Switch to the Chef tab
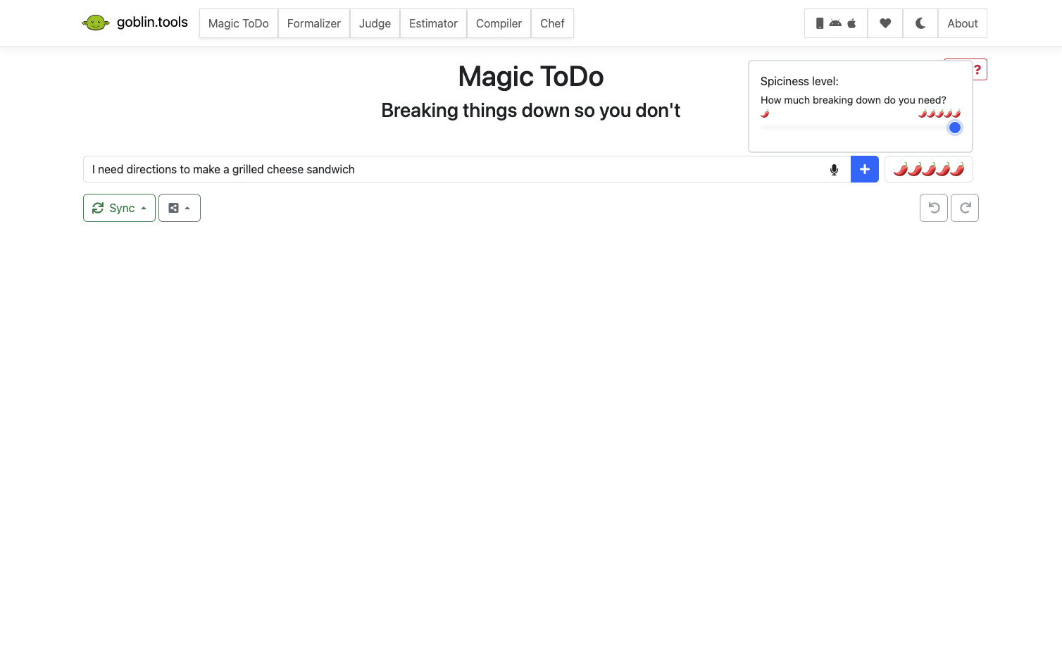Viewport: 1062px width, 661px height. coord(552,23)
